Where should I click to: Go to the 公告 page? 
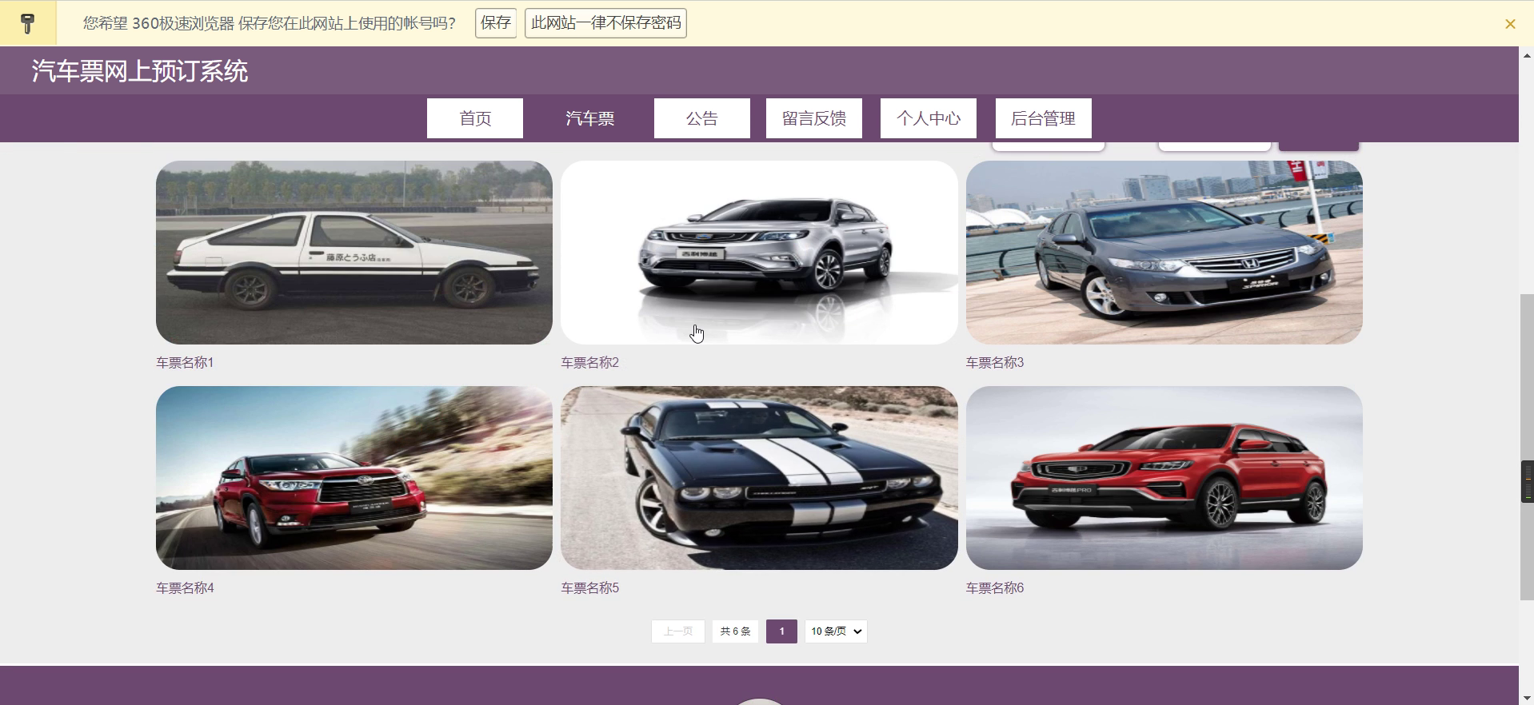702,118
